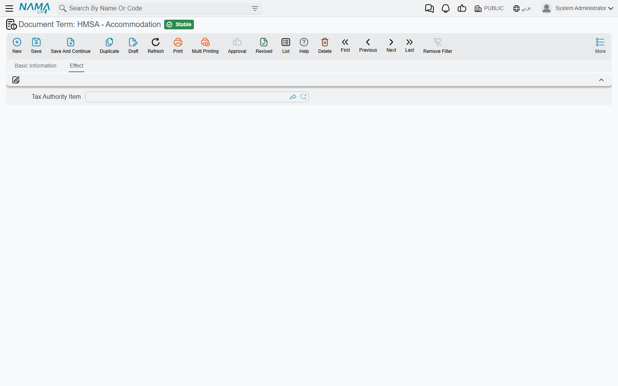
Task: Click the Stable status badge
Action: click(x=179, y=24)
